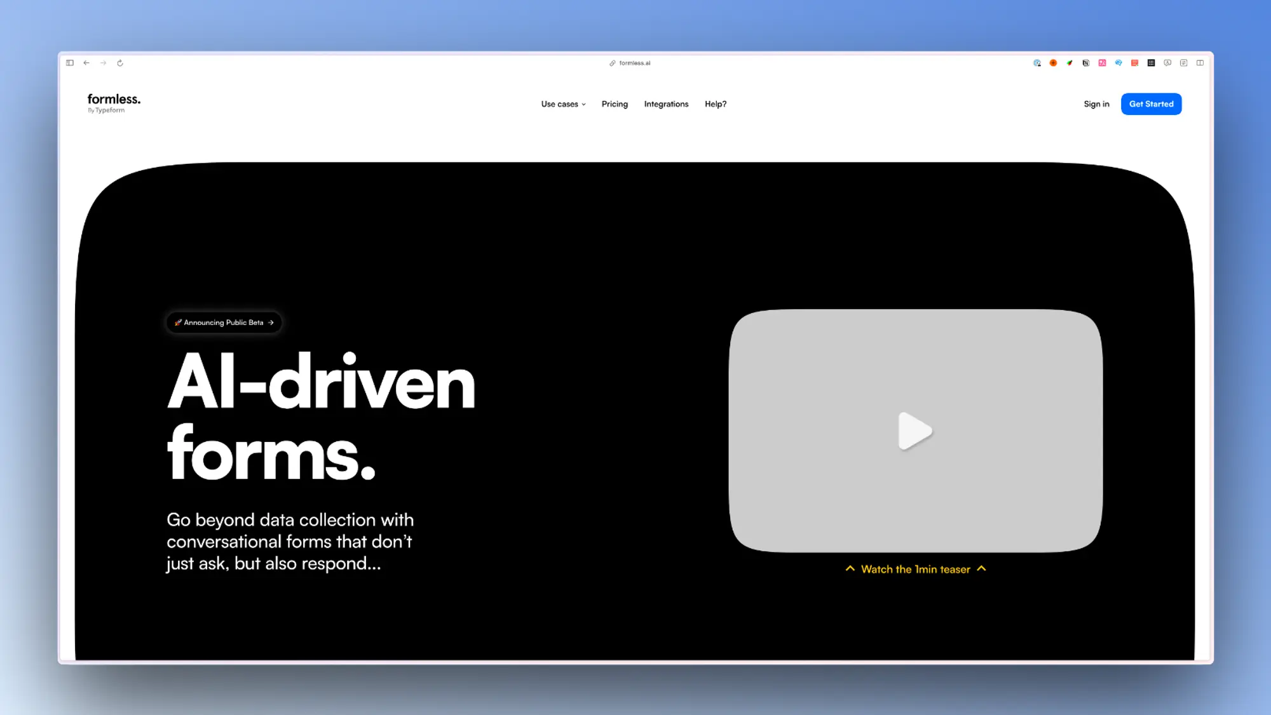The height and width of the screenshot is (715, 1271).
Task: Go to Integrations in navigation
Action: click(666, 104)
